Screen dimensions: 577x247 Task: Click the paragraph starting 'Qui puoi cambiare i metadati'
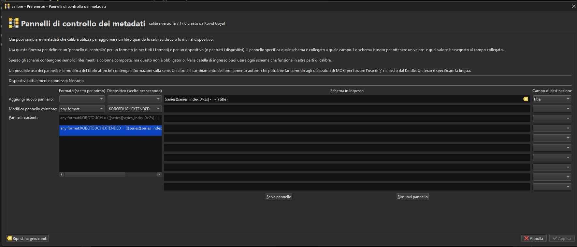point(111,39)
